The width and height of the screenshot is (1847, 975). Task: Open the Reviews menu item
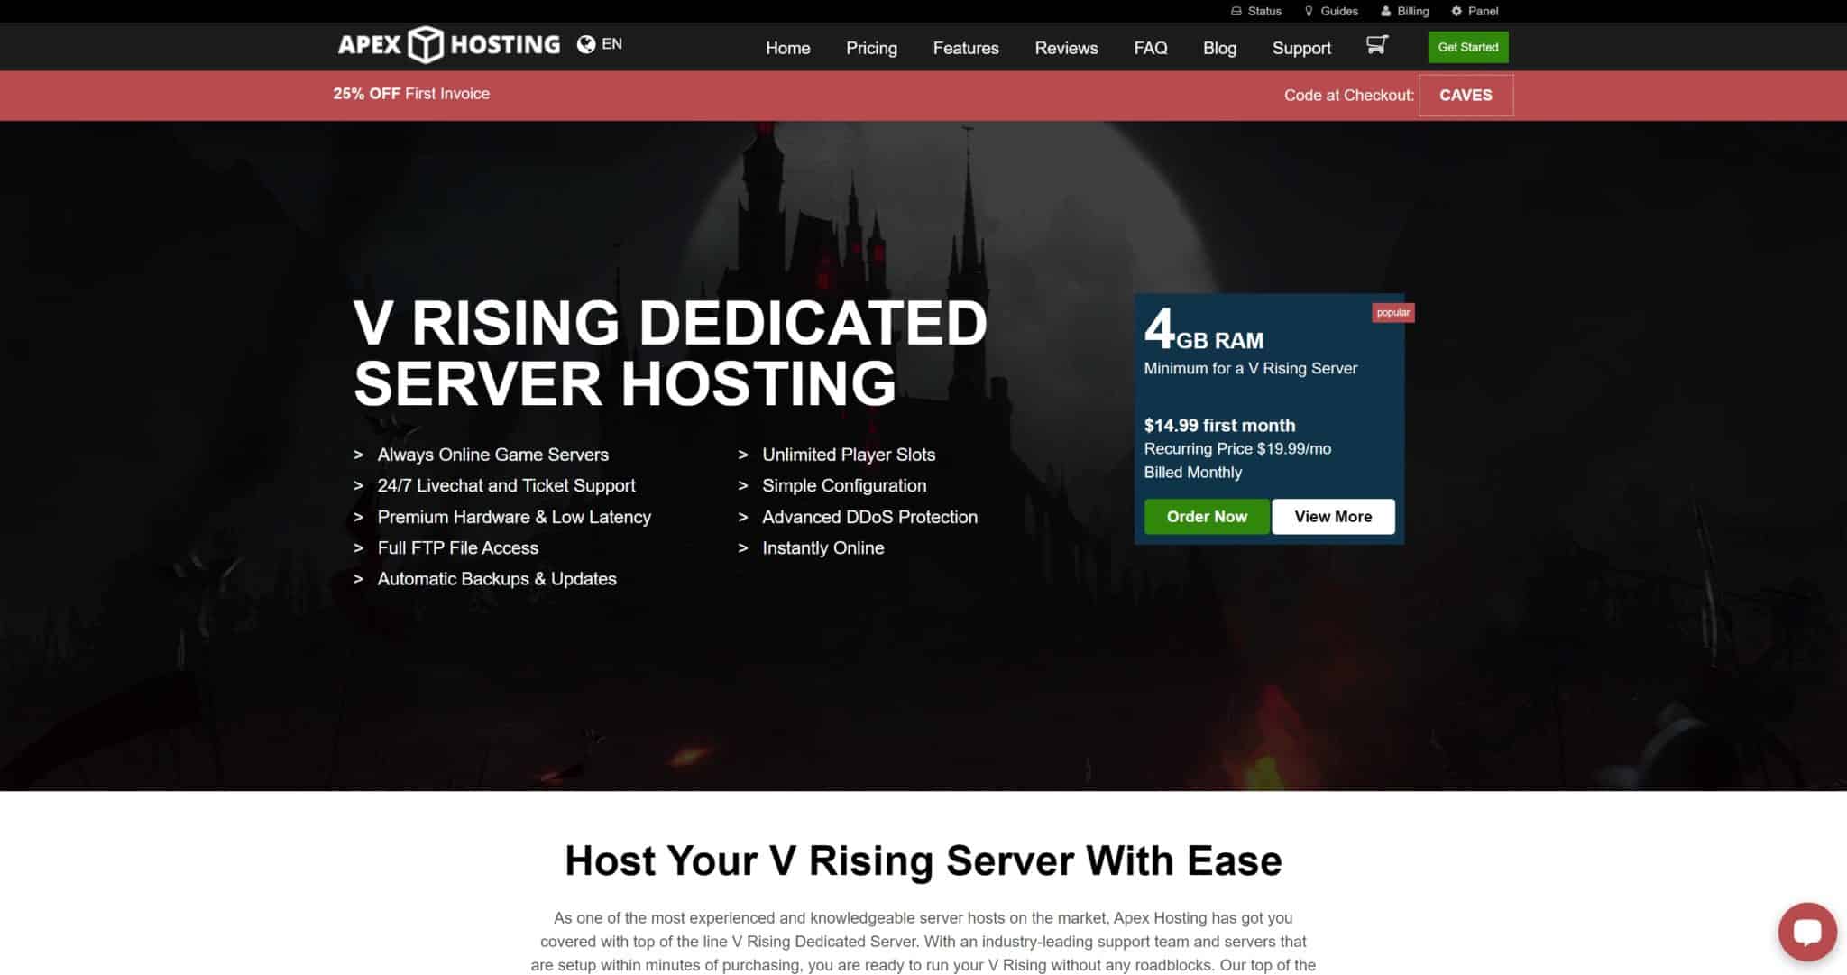pos(1066,48)
